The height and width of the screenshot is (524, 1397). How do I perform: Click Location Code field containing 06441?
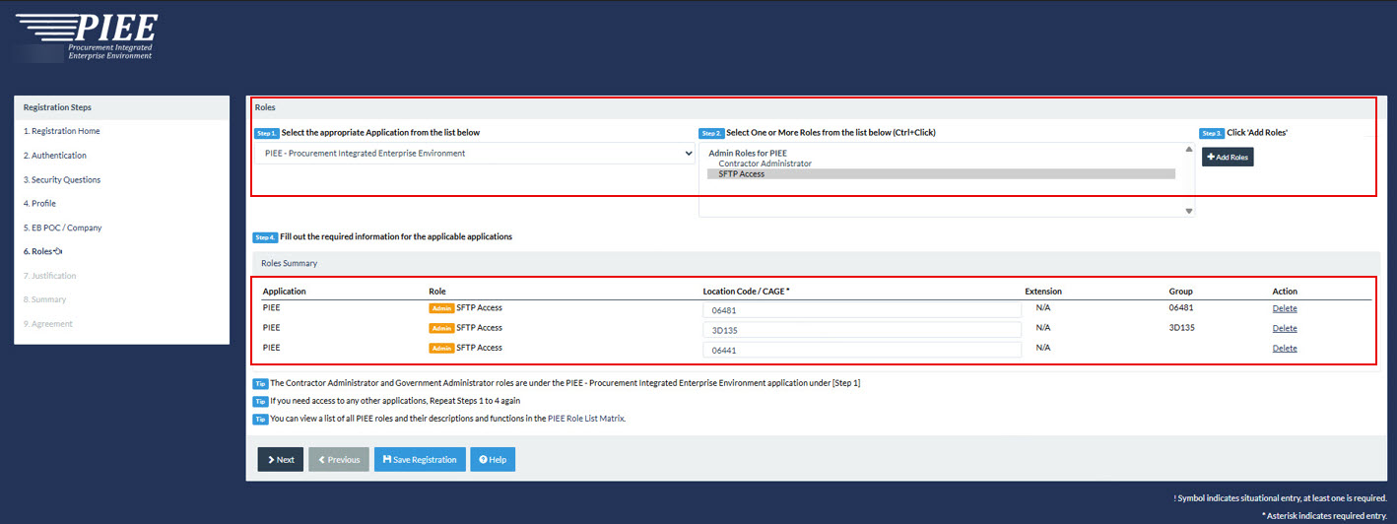coord(861,350)
